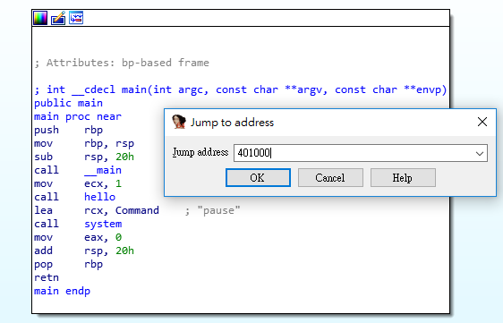Click the "pop rbp" instruction

point(68,264)
